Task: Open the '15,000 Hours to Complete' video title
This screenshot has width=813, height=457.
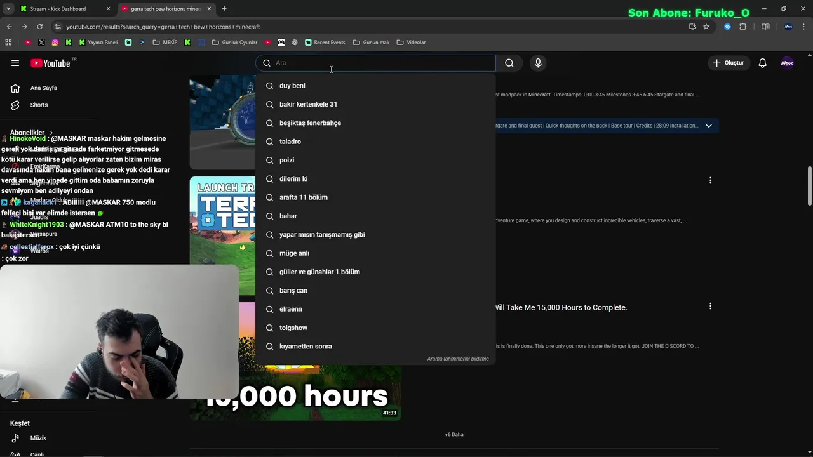Action: [561, 307]
